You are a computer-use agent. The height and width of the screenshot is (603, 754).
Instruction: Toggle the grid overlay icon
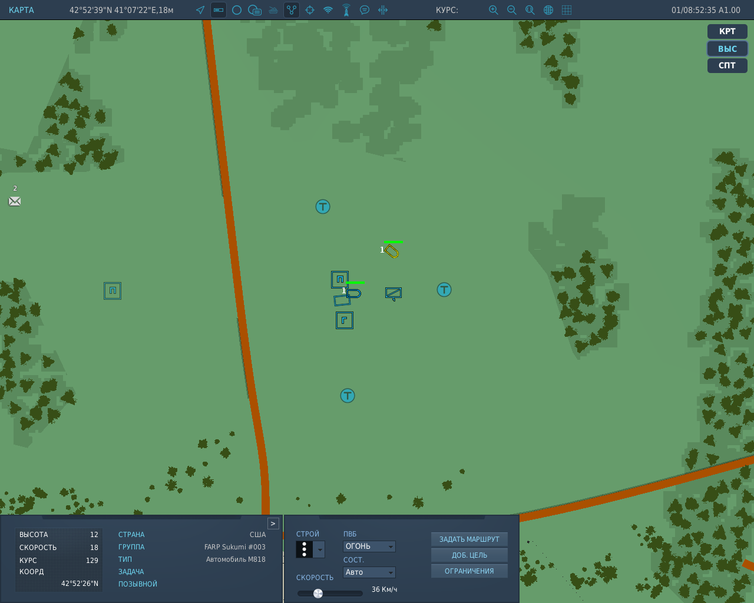click(567, 10)
